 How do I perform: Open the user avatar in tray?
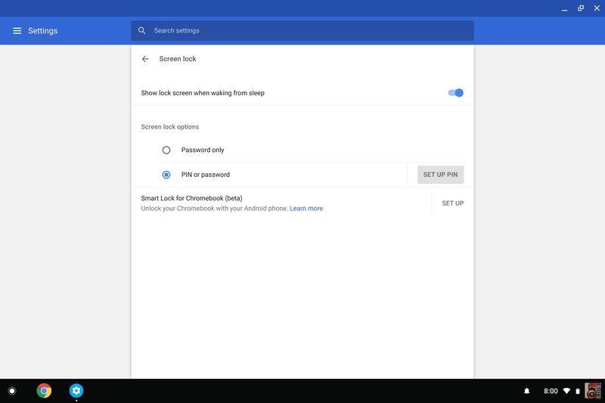tap(593, 391)
